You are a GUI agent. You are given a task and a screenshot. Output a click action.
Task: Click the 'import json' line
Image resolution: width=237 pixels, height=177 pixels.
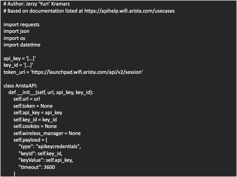(16, 31)
